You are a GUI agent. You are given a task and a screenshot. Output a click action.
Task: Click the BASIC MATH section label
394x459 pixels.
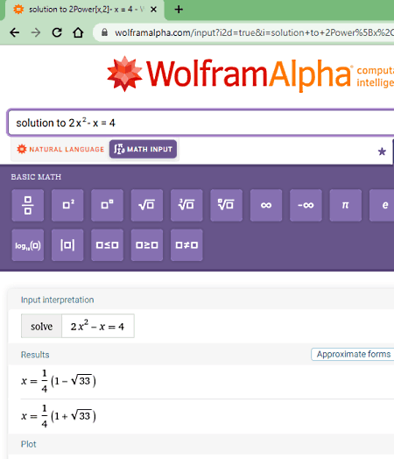(x=36, y=177)
